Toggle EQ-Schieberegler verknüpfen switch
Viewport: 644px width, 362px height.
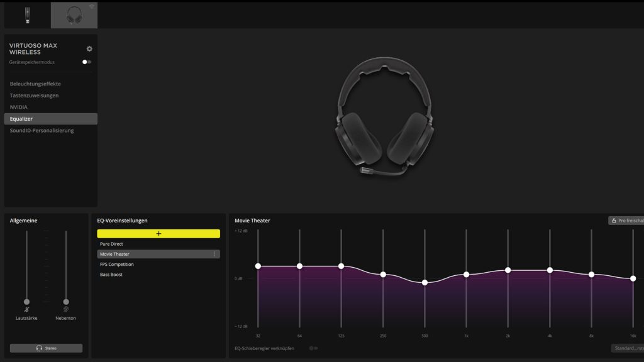coord(313,348)
